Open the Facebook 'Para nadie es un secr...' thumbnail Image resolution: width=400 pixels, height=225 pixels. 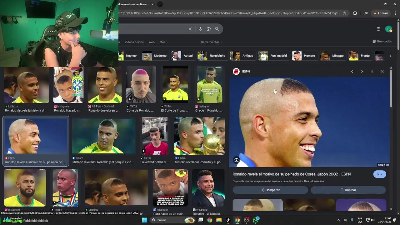[170, 188]
